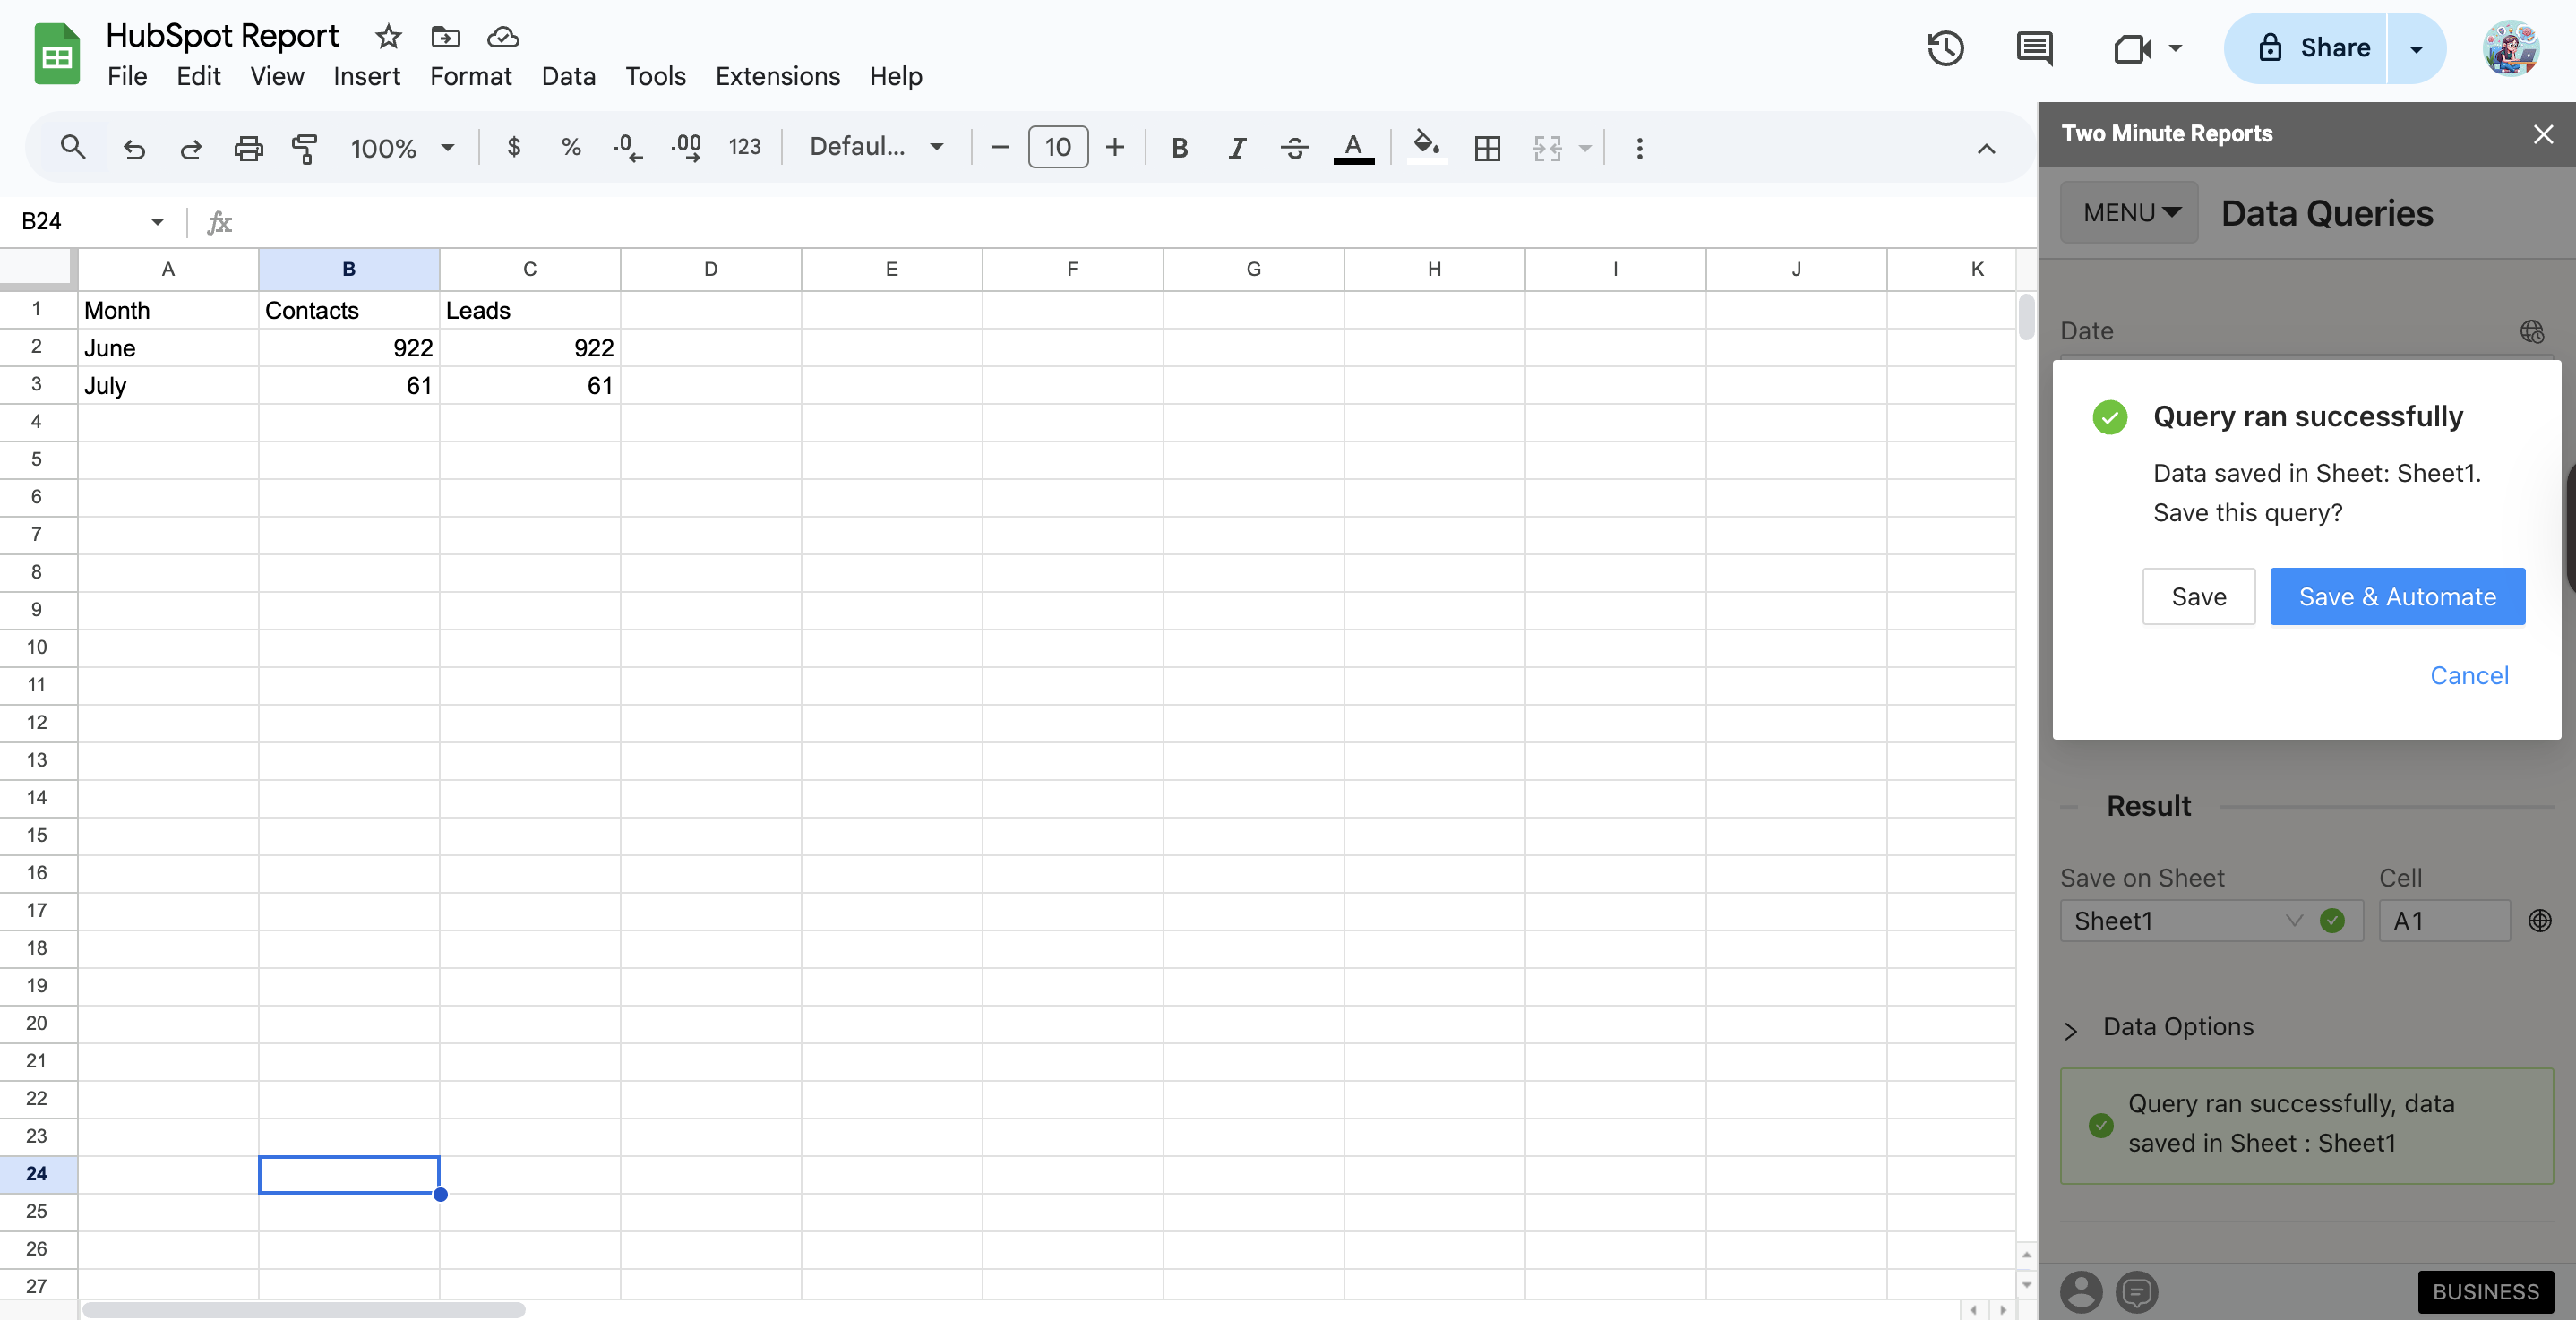Collapse the toolbar with the caret
Screen dimensions: 2576x1320
(x=1986, y=148)
